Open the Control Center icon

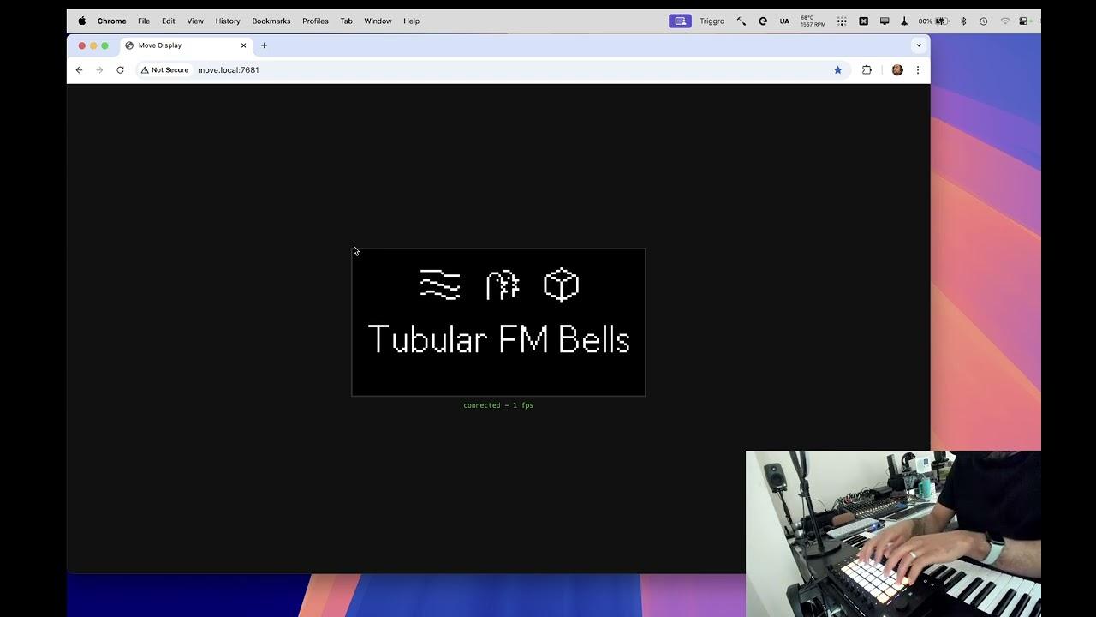(1023, 21)
